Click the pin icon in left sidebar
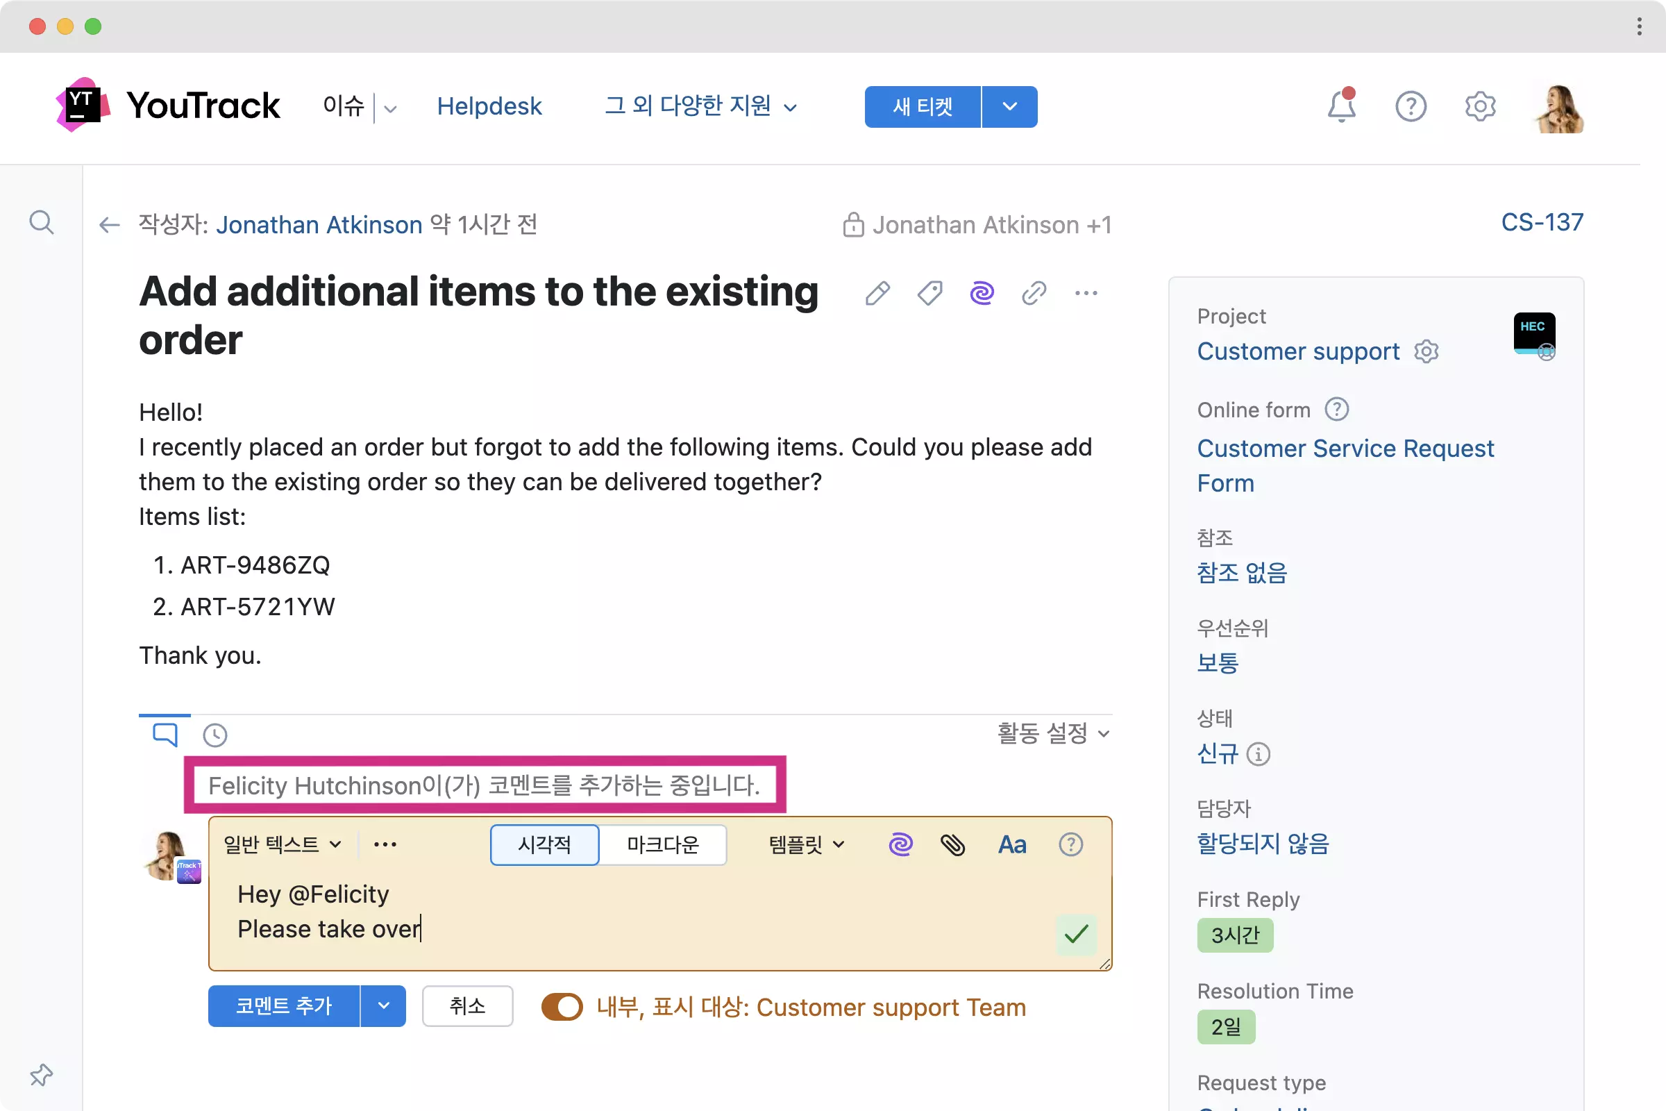1666x1111 pixels. 41,1075
